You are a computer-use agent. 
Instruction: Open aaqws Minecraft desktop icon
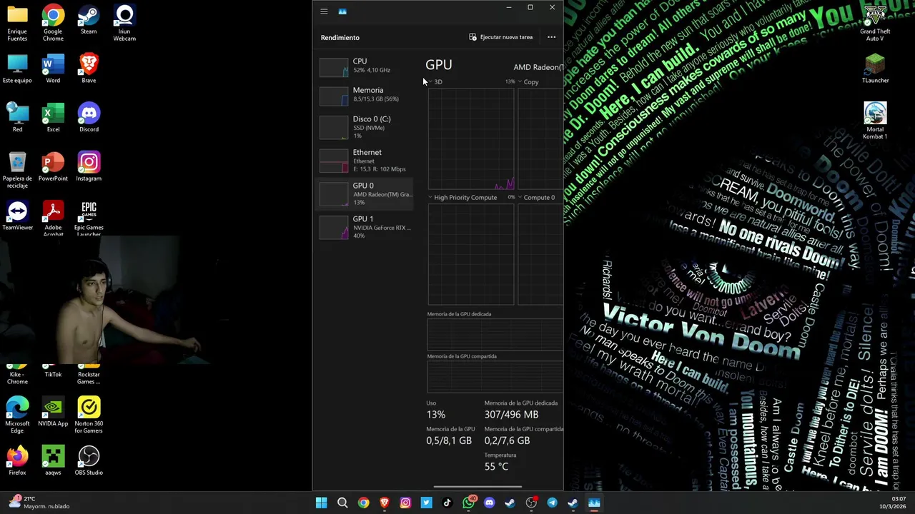click(53, 460)
